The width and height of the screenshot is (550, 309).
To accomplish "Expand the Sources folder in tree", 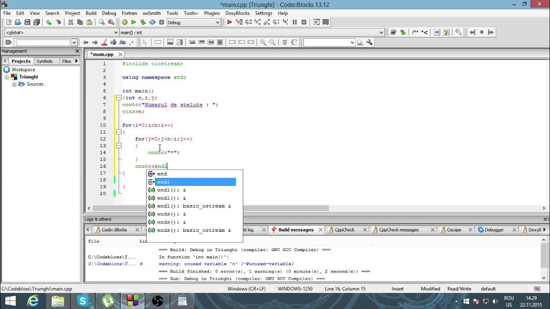I will tap(14, 84).
